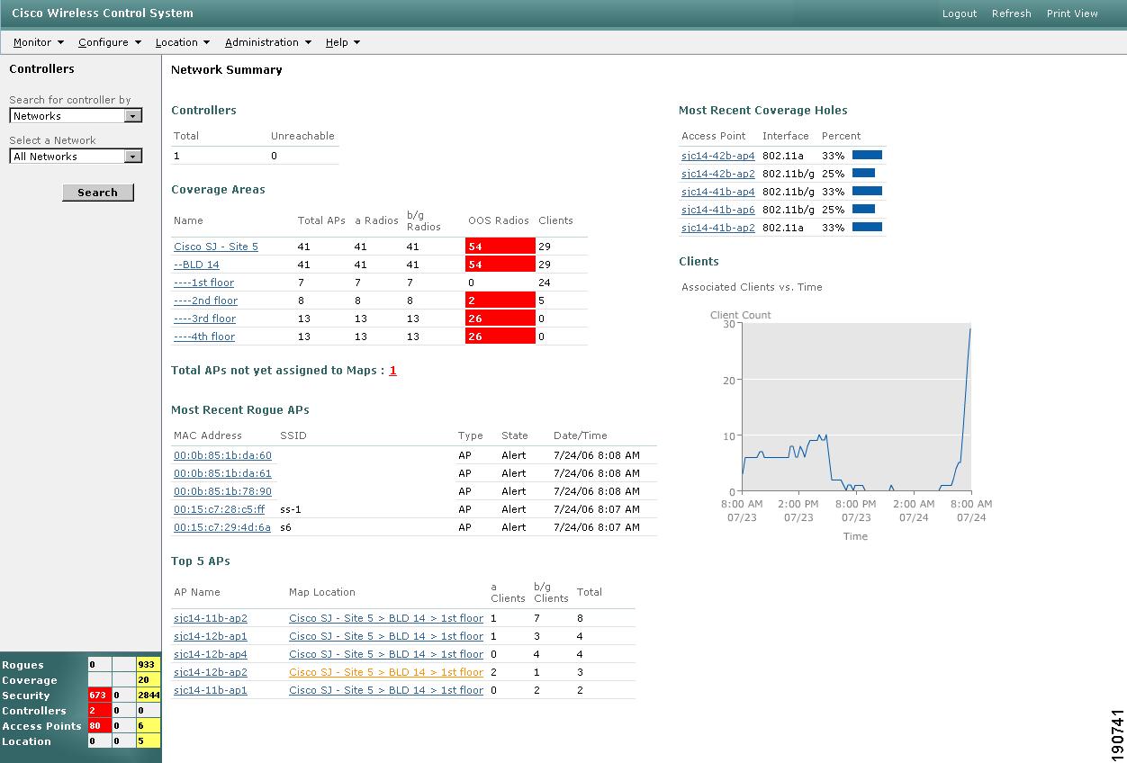Click the red OOS Radios cell for 3rd floor
The image size is (1127, 763).
[500, 319]
